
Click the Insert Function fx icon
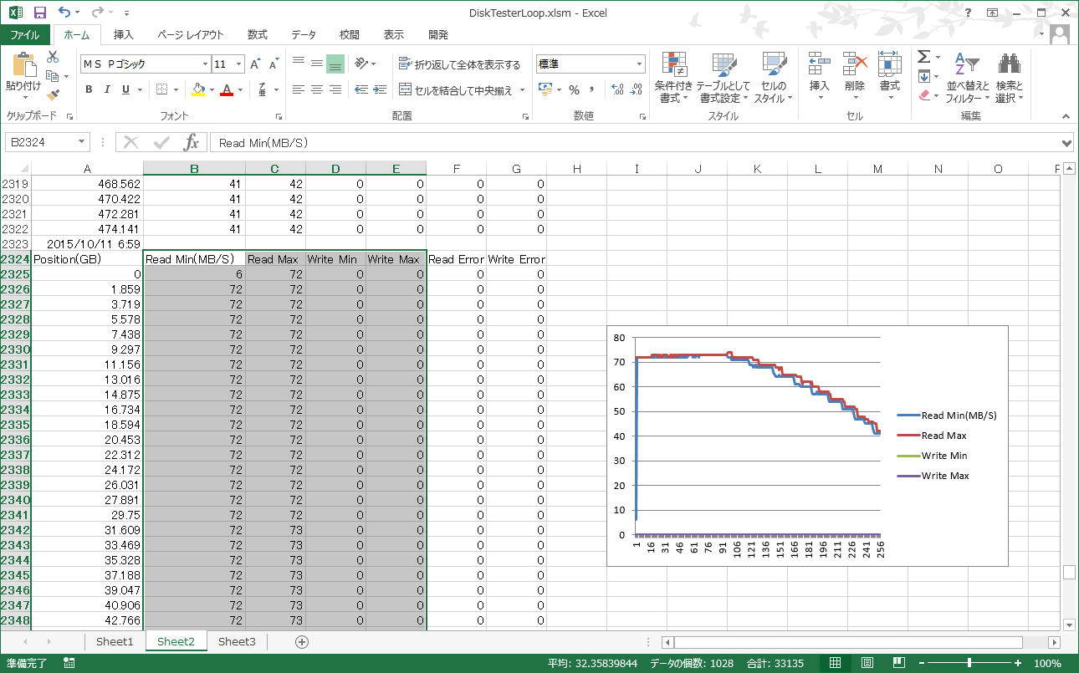192,142
